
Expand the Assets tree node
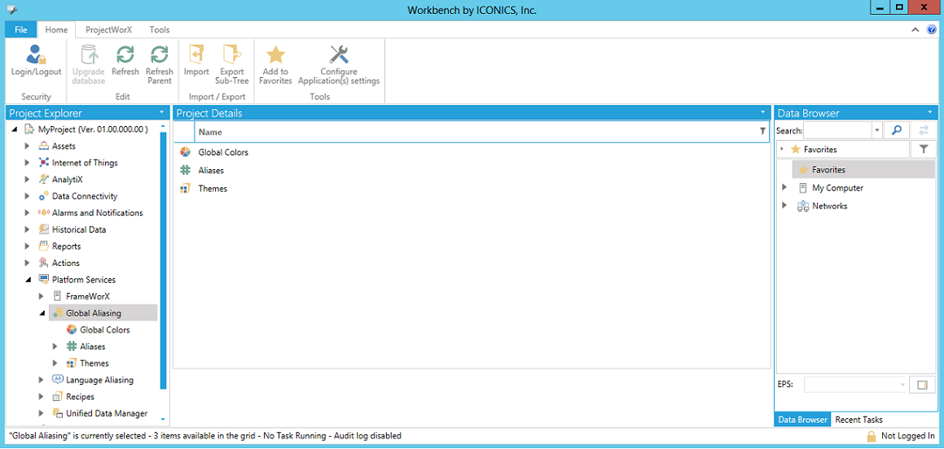(27, 146)
